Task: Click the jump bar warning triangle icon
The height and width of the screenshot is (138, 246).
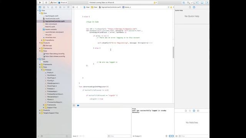Action: pos(171,7)
